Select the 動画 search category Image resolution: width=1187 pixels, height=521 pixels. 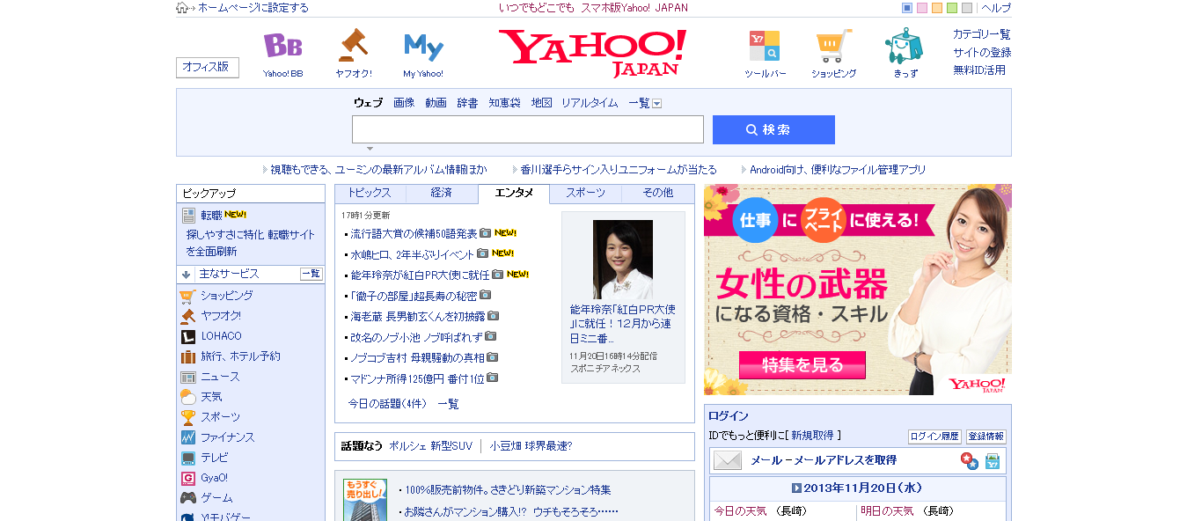coord(436,103)
